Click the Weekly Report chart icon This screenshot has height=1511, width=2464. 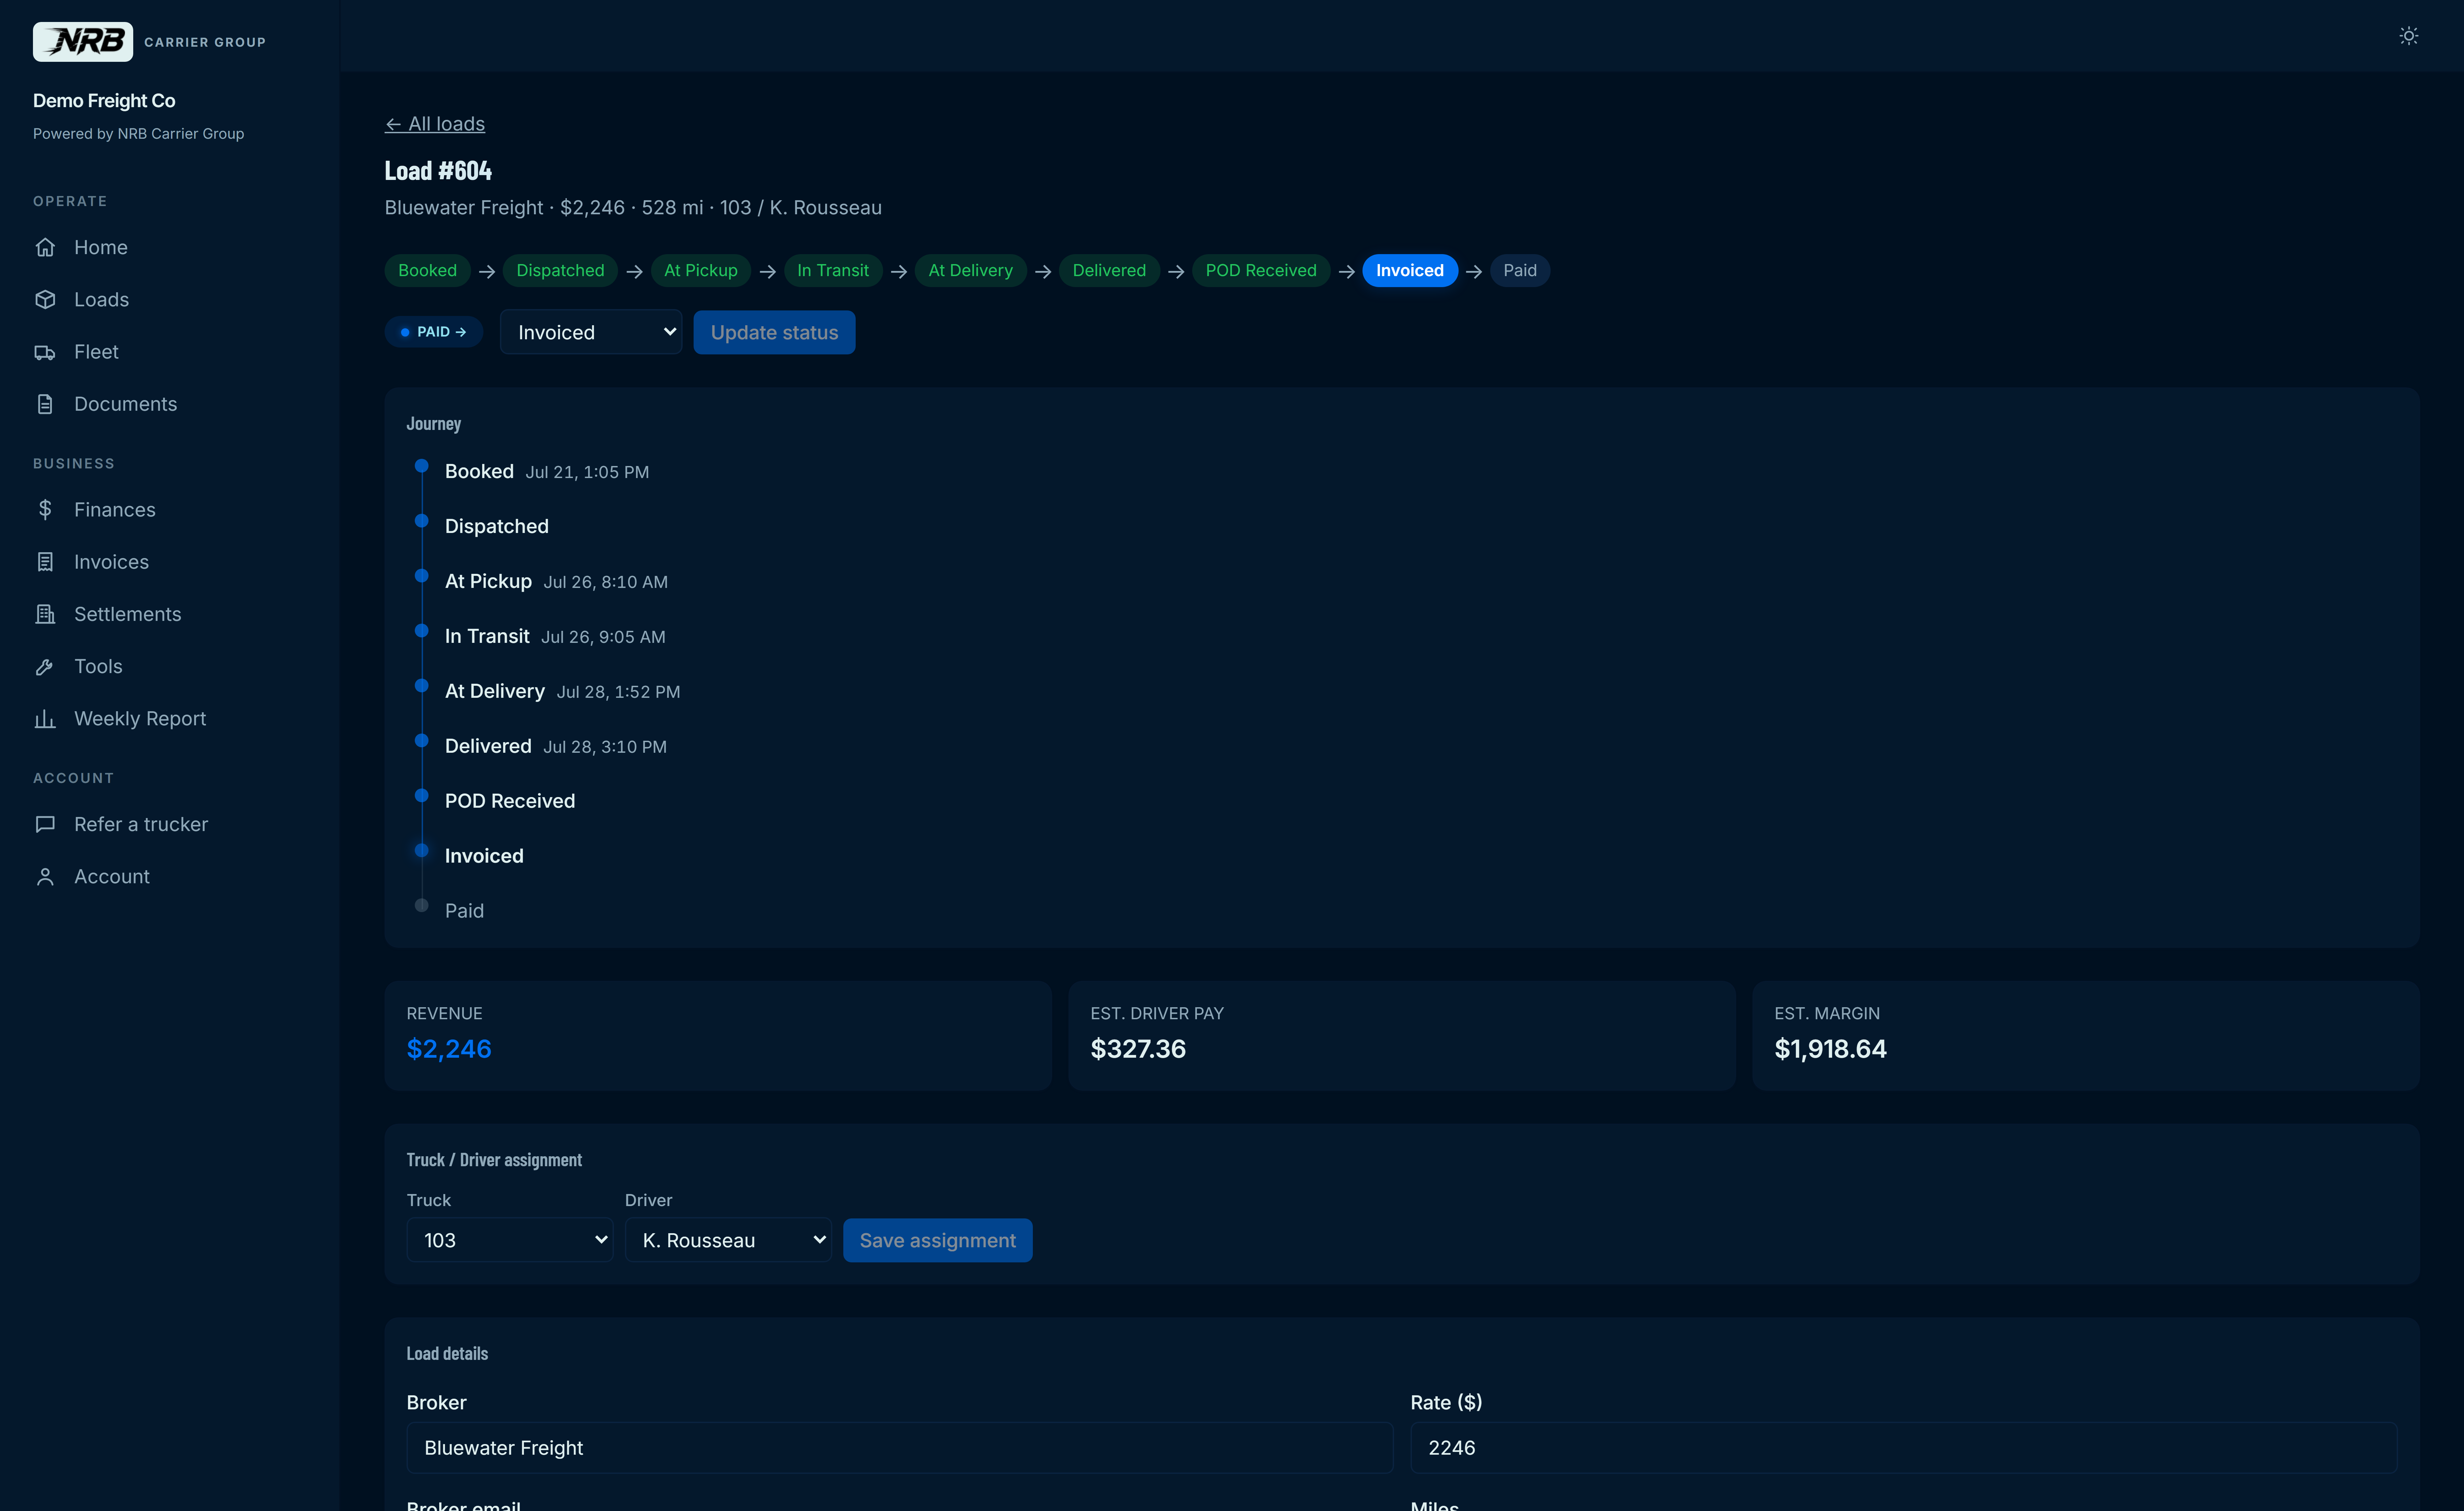point(45,719)
